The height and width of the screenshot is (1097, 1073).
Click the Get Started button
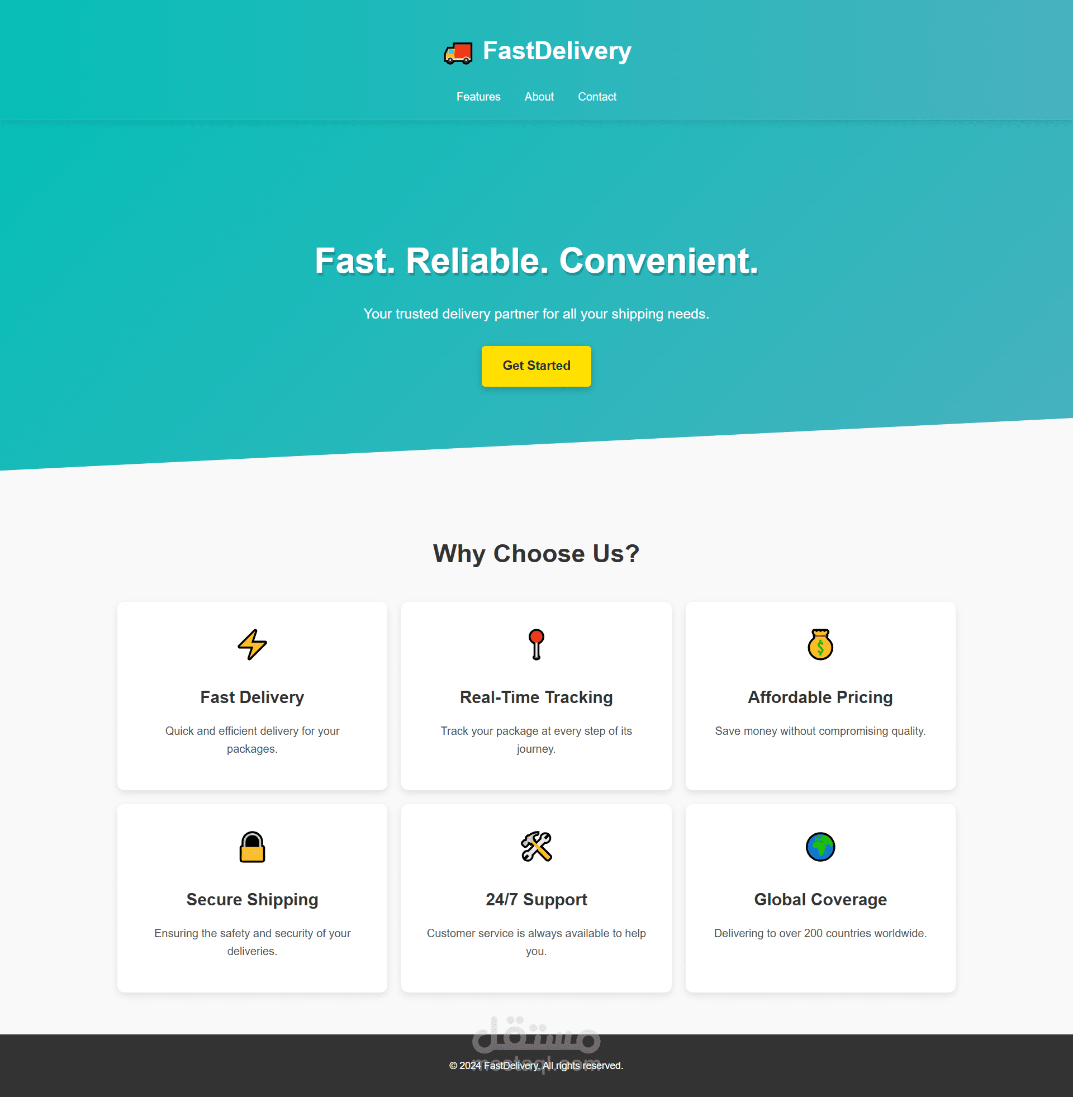(536, 365)
